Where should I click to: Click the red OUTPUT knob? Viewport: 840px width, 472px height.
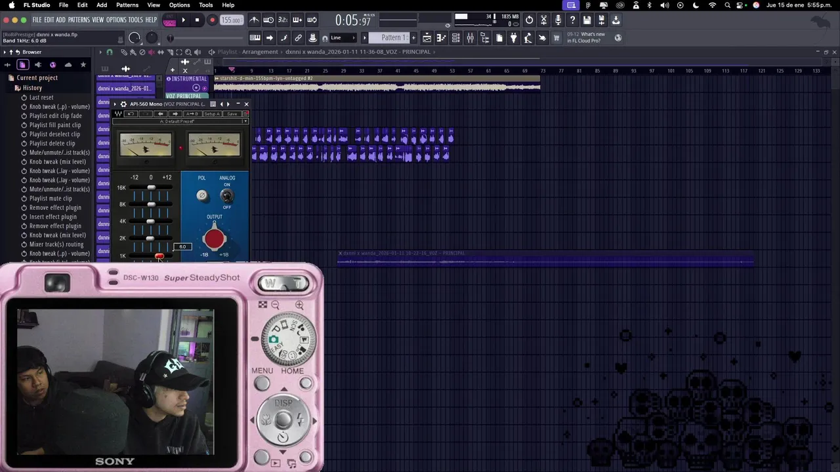[214, 239]
